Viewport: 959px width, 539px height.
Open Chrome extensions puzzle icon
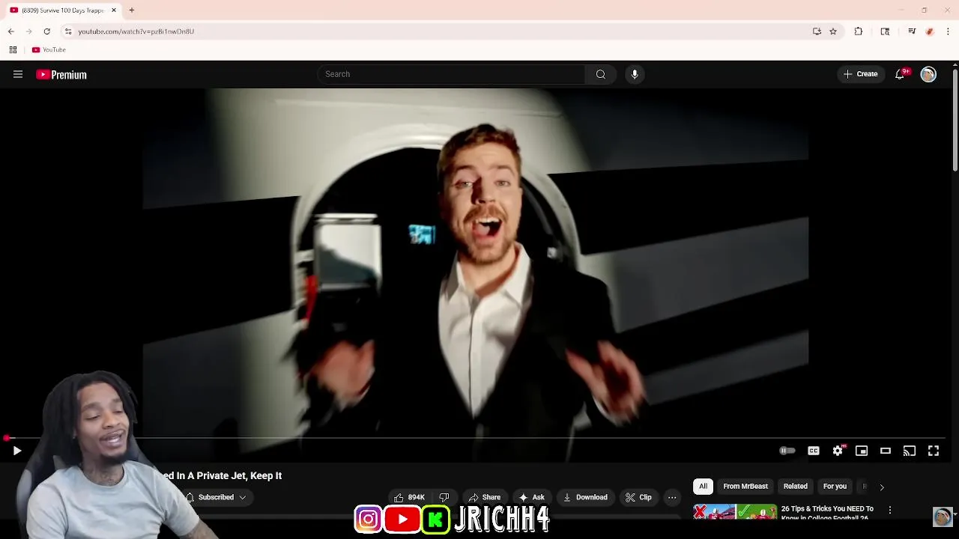(859, 31)
